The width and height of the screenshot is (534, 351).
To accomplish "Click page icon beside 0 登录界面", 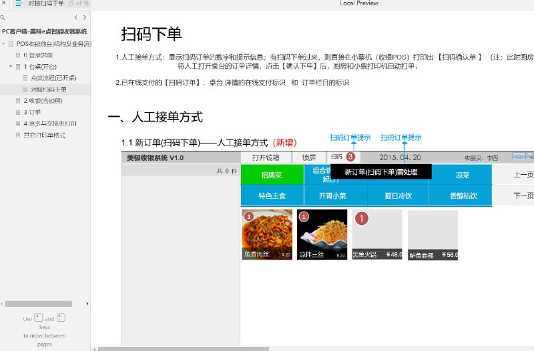I will tap(18, 55).
